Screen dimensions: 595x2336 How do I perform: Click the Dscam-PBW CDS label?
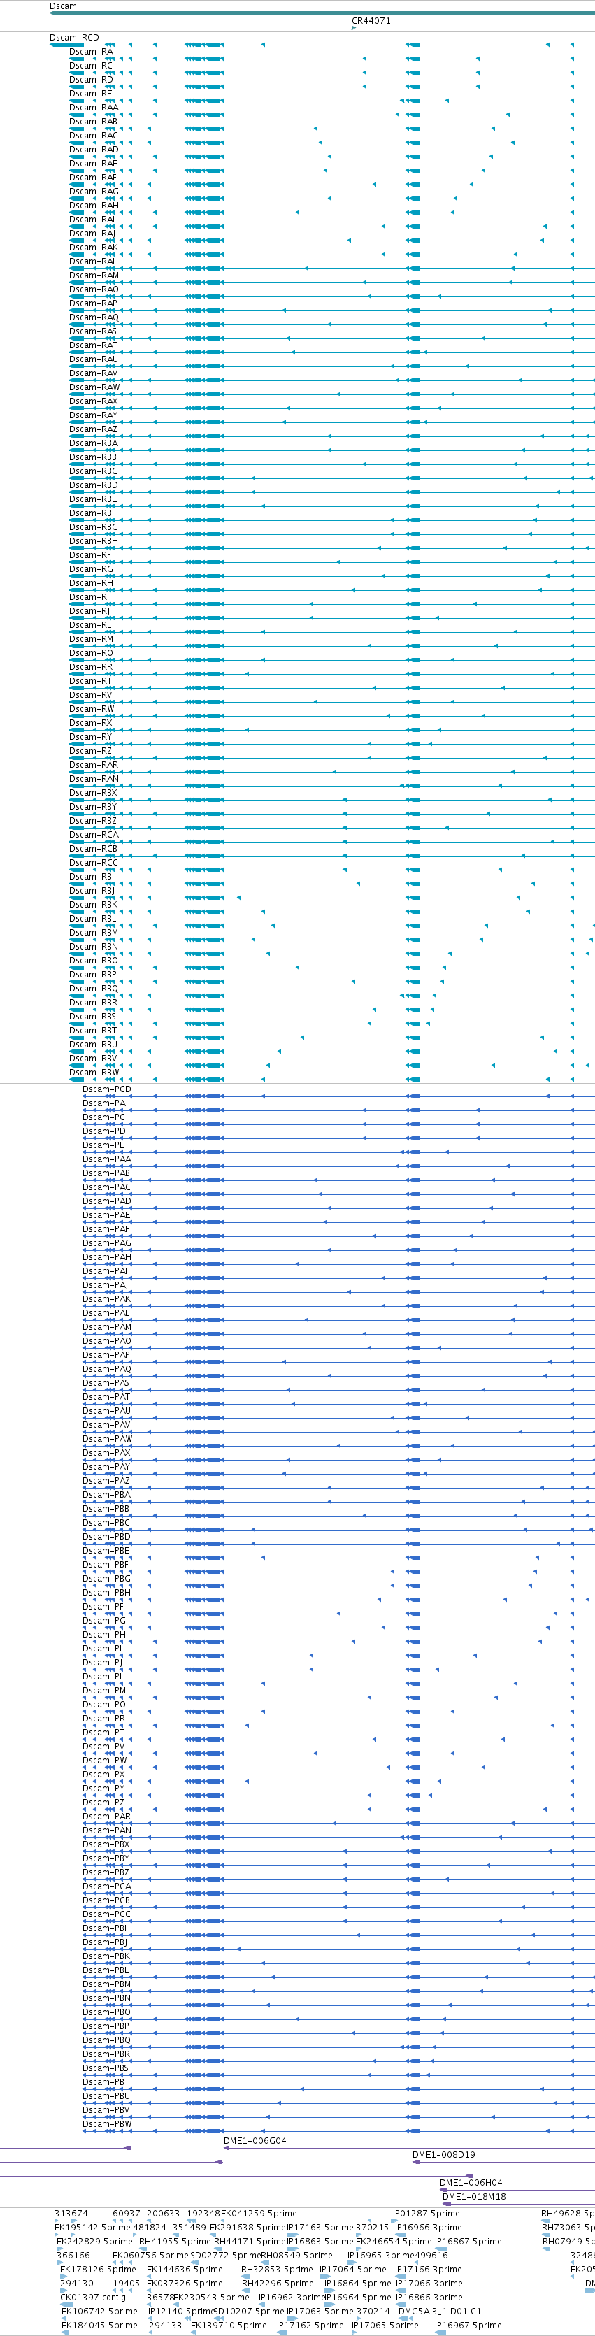(x=107, y=2124)
